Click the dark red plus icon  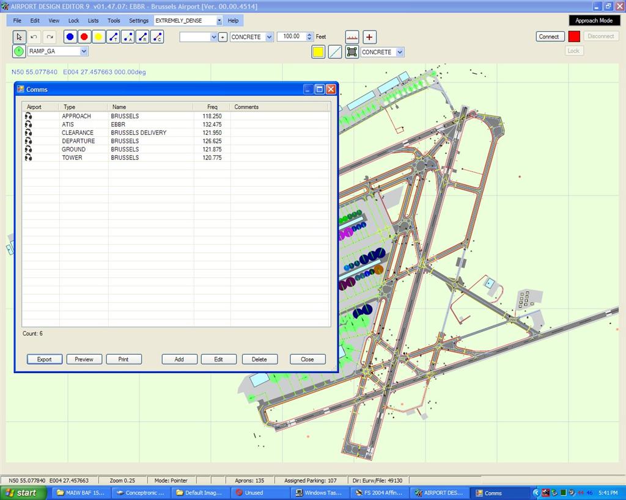[x=369, y=37]
